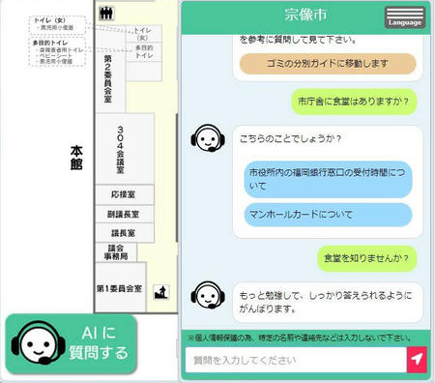435x383 pixels.
Task: Select 議長室 room on the map
Action: point(125,233)
